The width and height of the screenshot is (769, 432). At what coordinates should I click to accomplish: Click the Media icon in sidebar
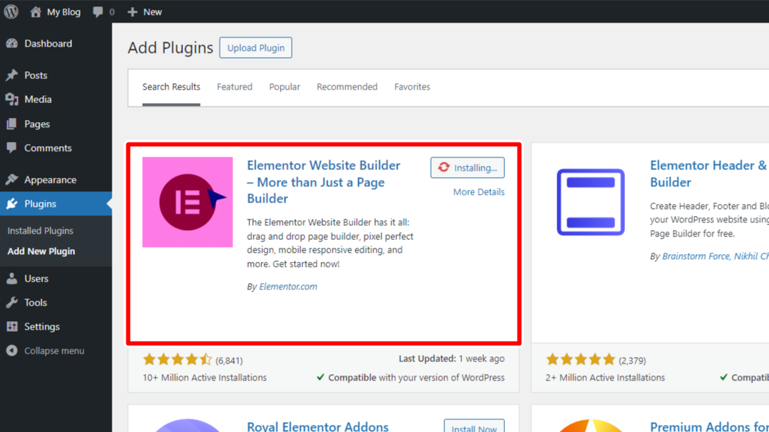[x=12, y=99]
